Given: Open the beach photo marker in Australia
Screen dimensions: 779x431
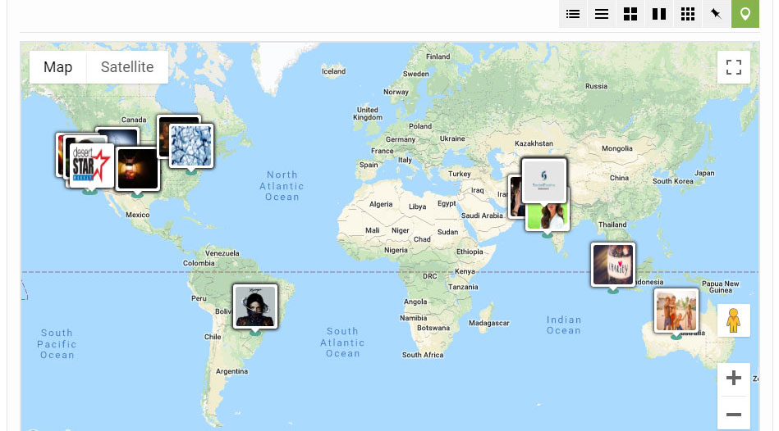Looking at the screenshot, I should pyautogui.click(x=676, y=311).
